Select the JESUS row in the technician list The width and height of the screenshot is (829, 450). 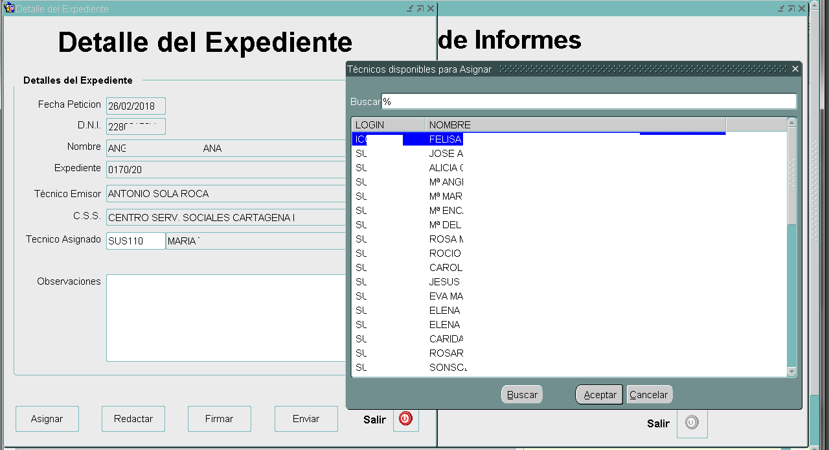click(x=444, y=282)
